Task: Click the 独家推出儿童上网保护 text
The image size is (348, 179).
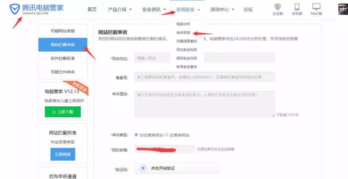Action: coord(64,101)
